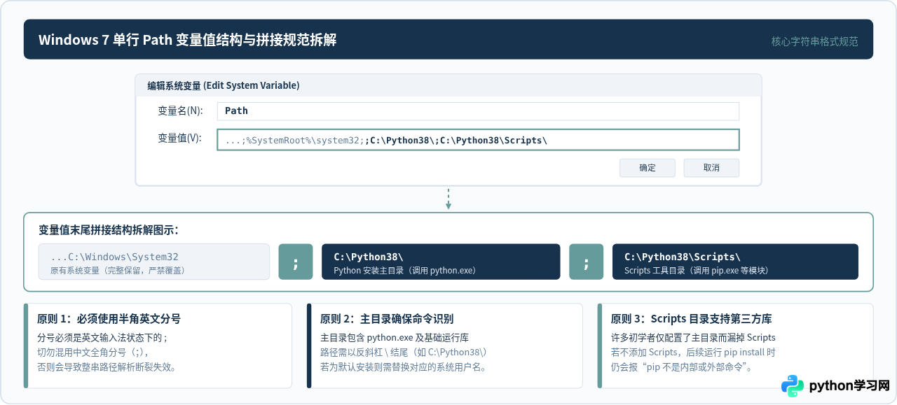Click the line 仍会报 pip 不是内部或外部命令
This screenshot has height=405, width=897.
coord(681,367)
